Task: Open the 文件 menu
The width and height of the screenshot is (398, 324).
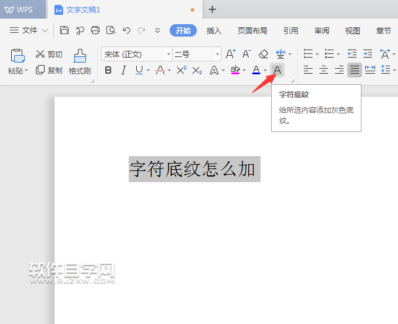Action: 28,30
